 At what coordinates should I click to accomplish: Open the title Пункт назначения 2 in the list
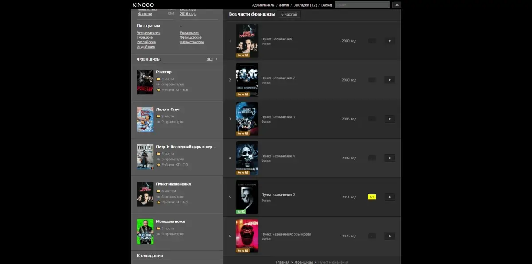(x=278, y=78)
